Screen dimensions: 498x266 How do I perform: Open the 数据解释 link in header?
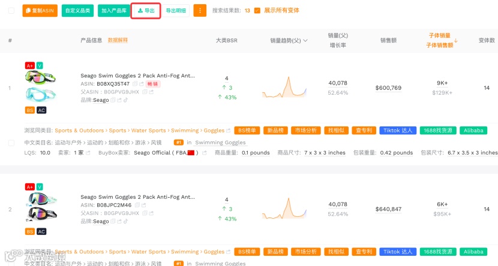[118, 40]
